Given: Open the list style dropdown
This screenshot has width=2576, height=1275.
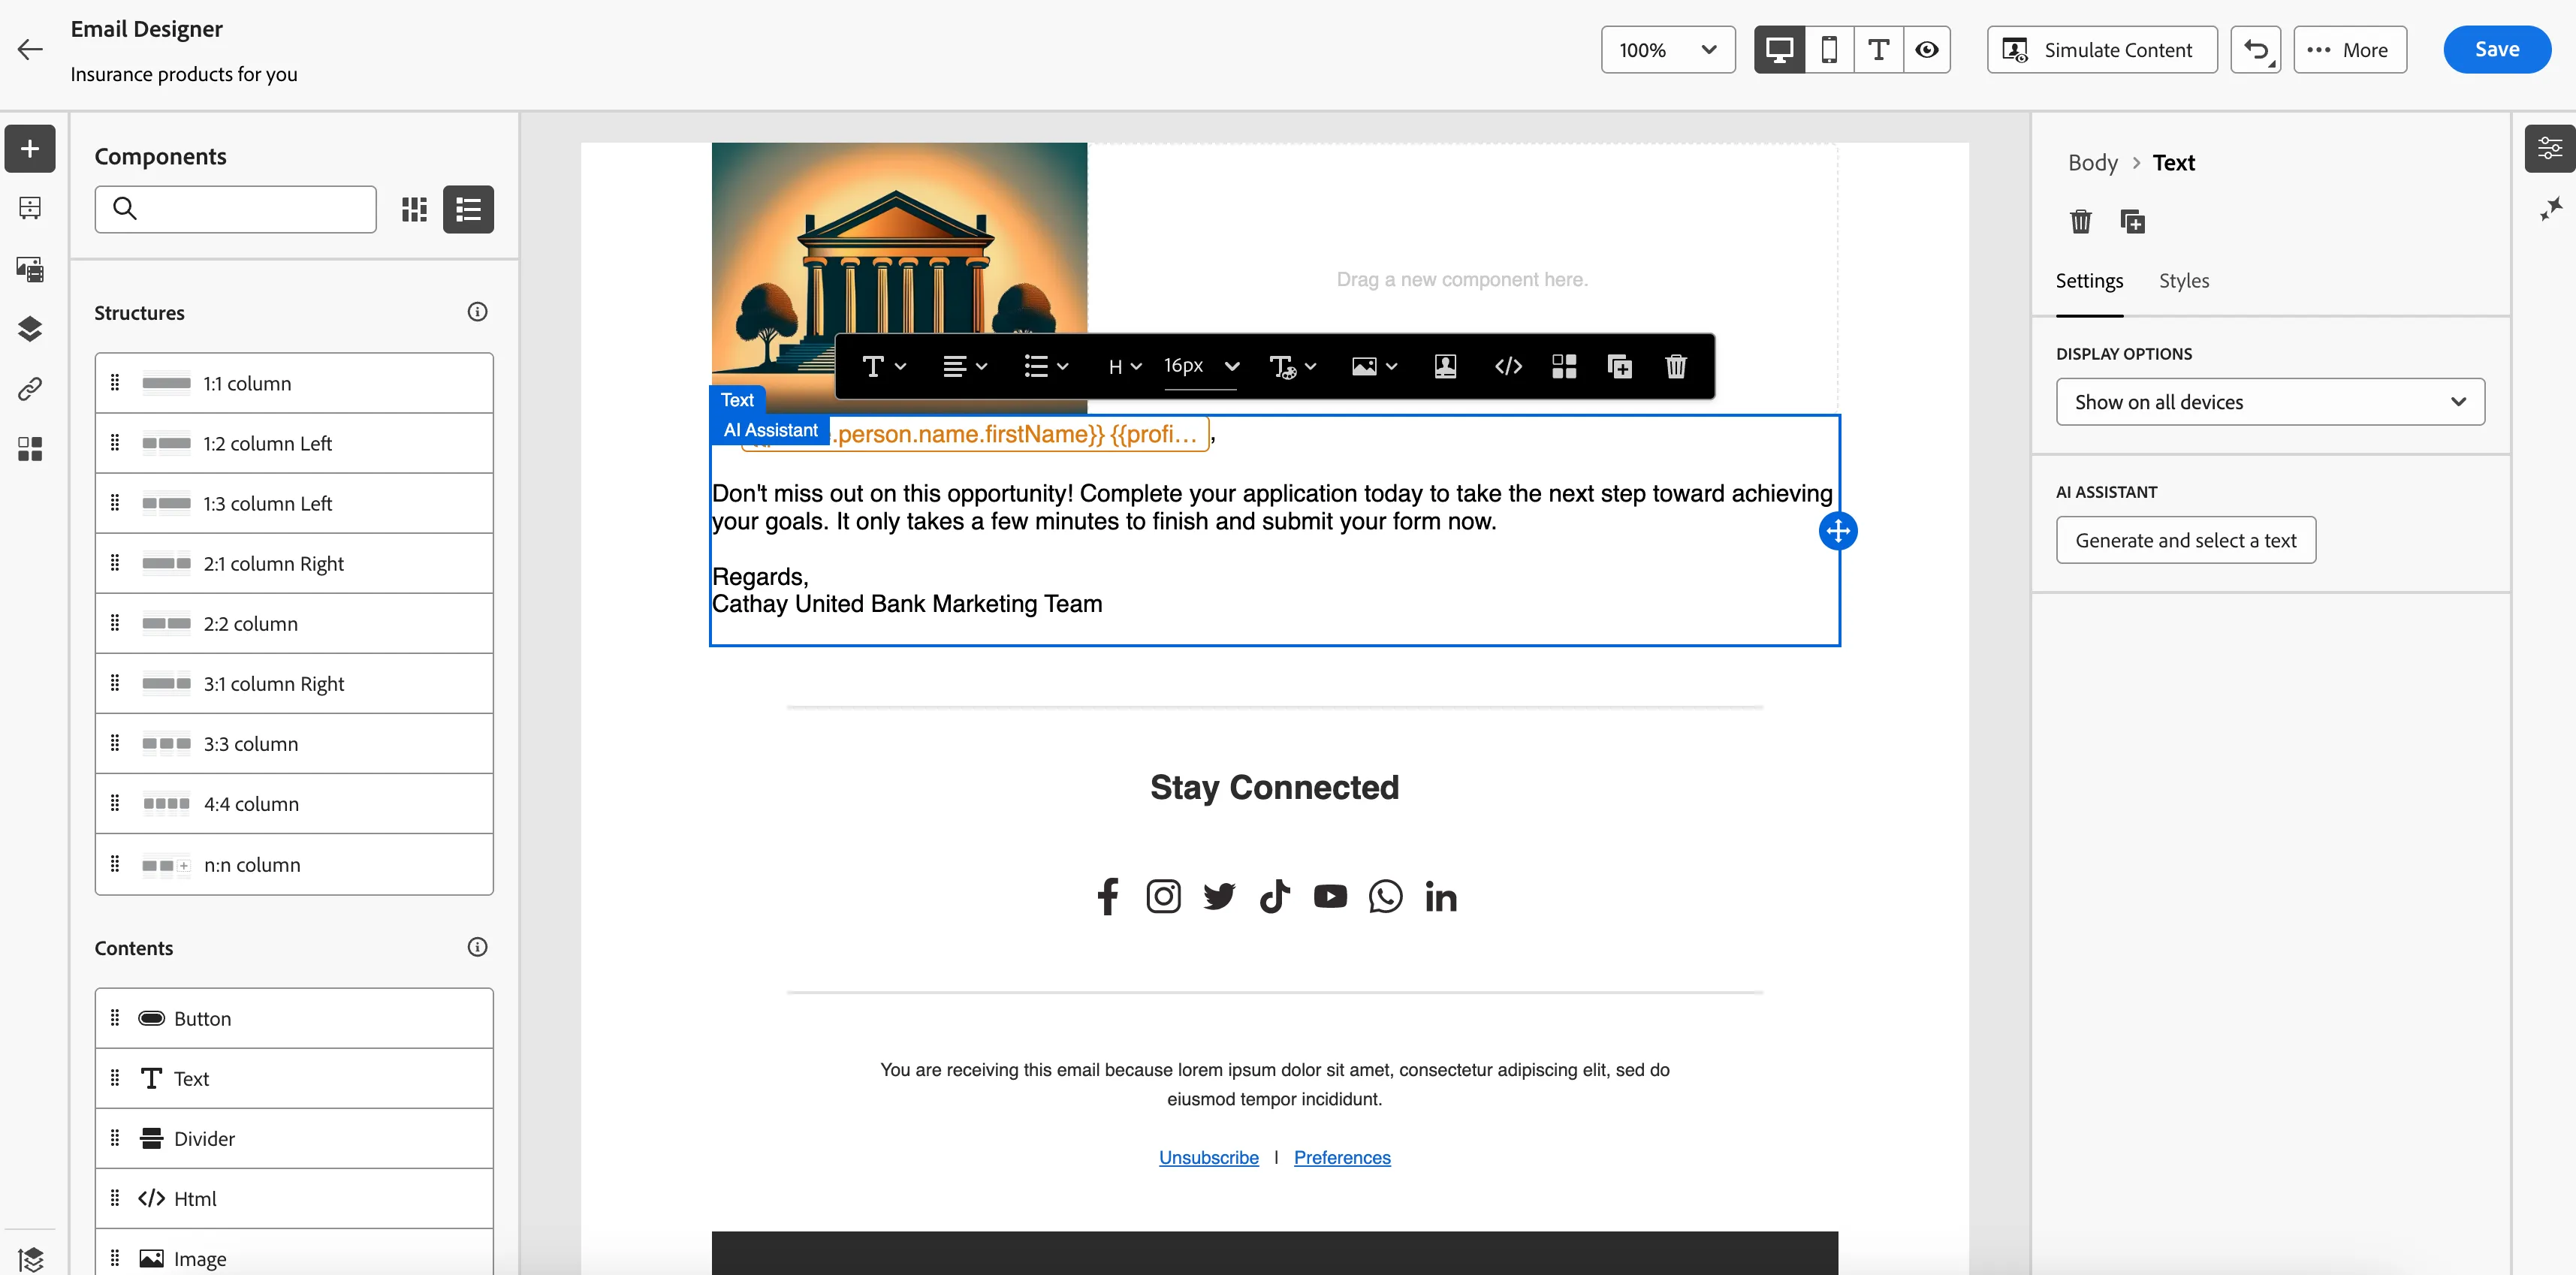Looking at the screenshot, I should click(1046, 367).
